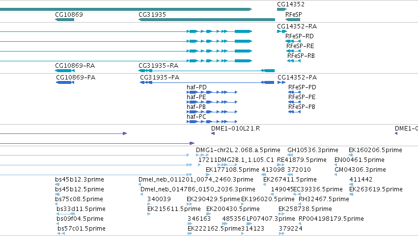This screenshot has height=236, width=418.
Task: Click the 413098 EST label
Action: 273,170
